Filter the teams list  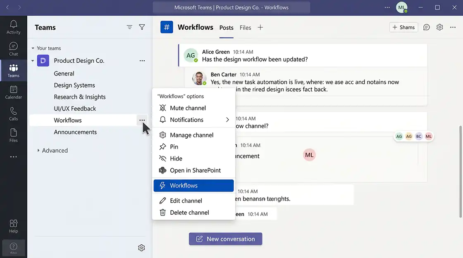(142, 27)
